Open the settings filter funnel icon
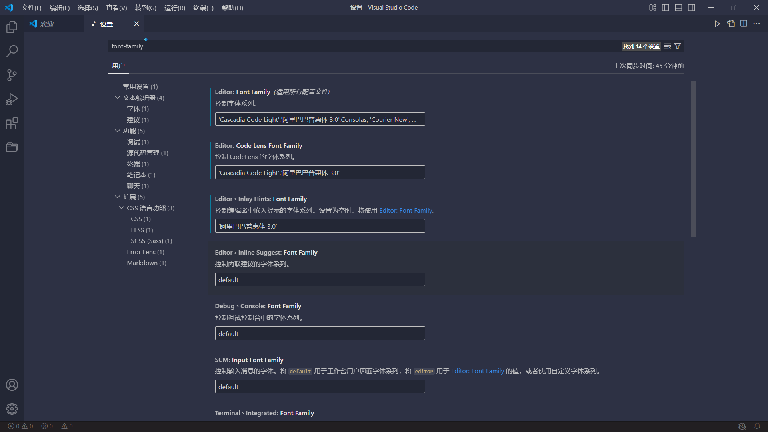 (x=678, y=46)
